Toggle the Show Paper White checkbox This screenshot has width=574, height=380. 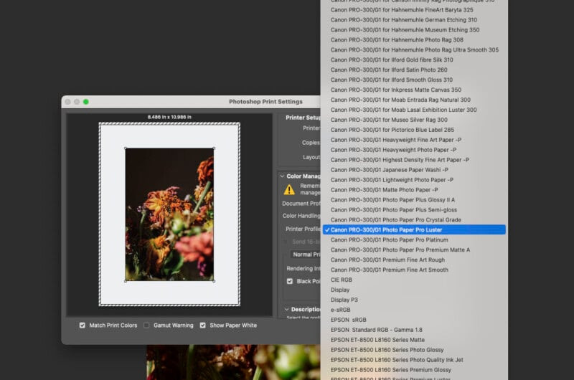coord(203,325)
